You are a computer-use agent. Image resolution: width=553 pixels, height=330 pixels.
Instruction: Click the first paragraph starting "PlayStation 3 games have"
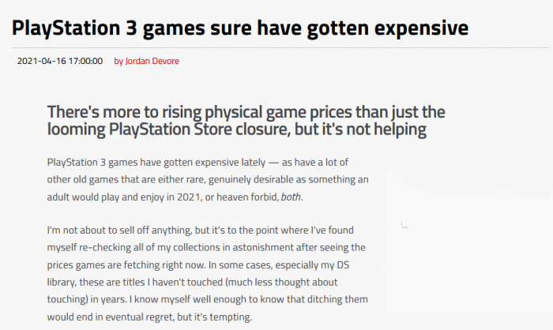coord(208,179)
